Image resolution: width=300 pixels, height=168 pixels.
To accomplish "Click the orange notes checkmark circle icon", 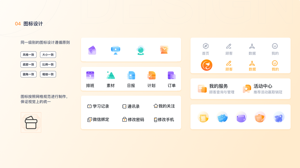I will (x=260, y=117).
